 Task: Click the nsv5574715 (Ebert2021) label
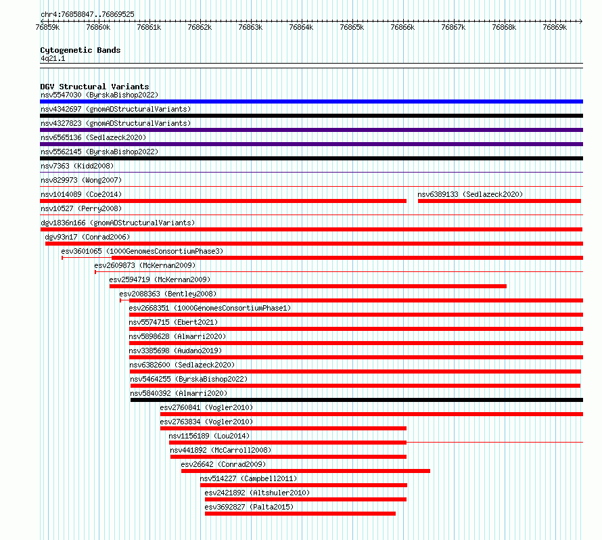[x=173, y=322]
